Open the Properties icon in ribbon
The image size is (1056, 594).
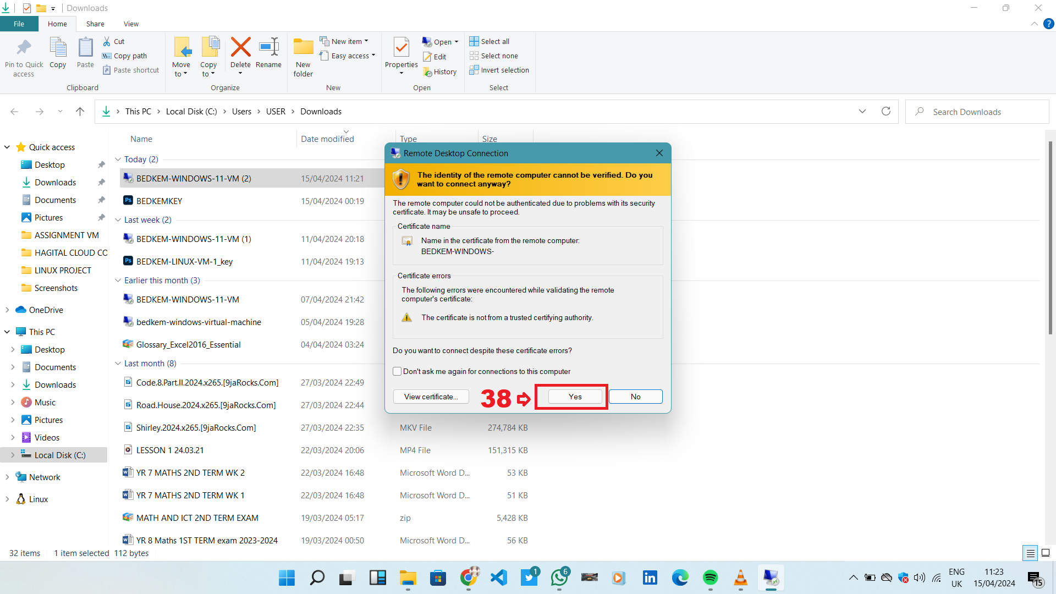(402, 48)
